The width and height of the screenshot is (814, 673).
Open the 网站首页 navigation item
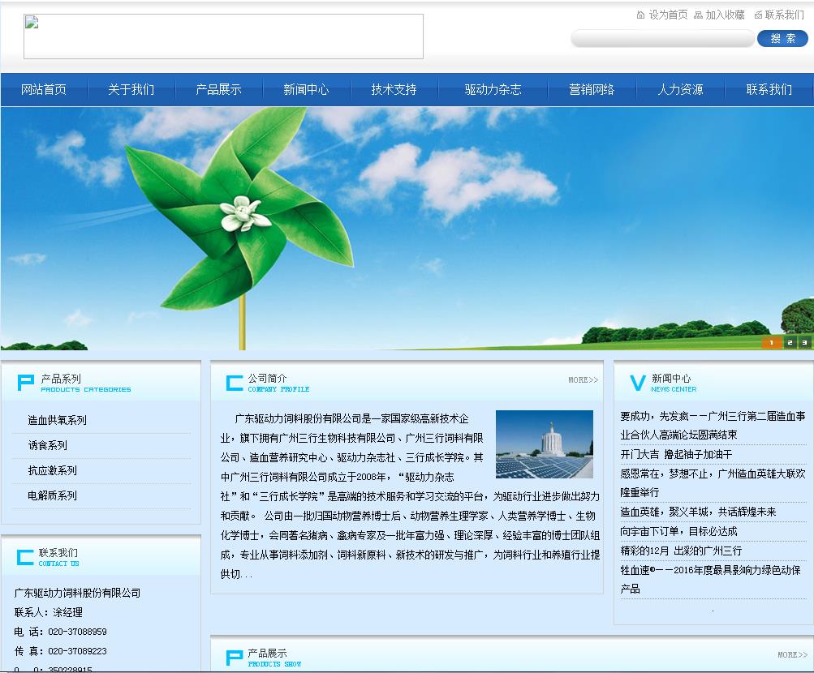tap(44, 90)
